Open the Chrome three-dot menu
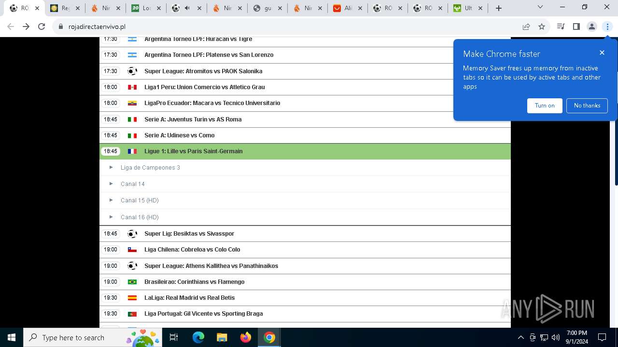618x347 pixels. pos(607,27)
